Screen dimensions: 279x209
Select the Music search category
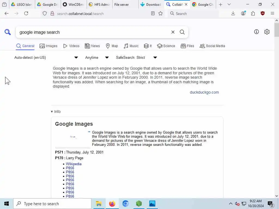point(131,46)
